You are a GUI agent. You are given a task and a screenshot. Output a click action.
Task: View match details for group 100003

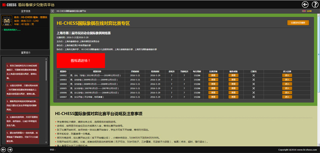click(213, 80)
